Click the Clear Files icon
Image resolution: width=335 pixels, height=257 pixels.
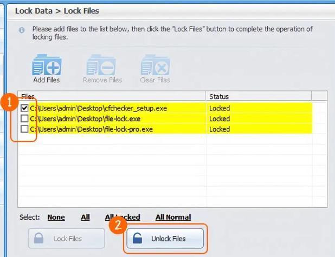coord(155,65)
